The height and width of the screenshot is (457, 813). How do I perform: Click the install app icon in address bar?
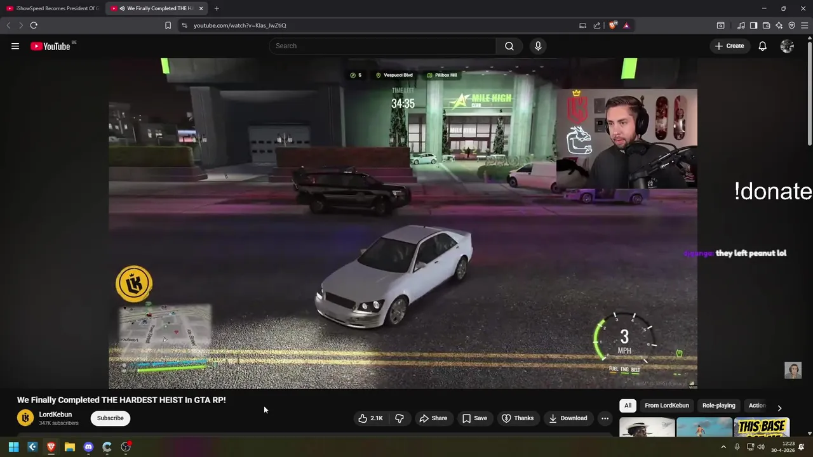[x=582, y=25]
